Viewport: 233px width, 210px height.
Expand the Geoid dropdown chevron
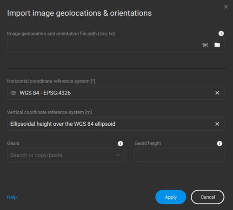tap(118, 155)
